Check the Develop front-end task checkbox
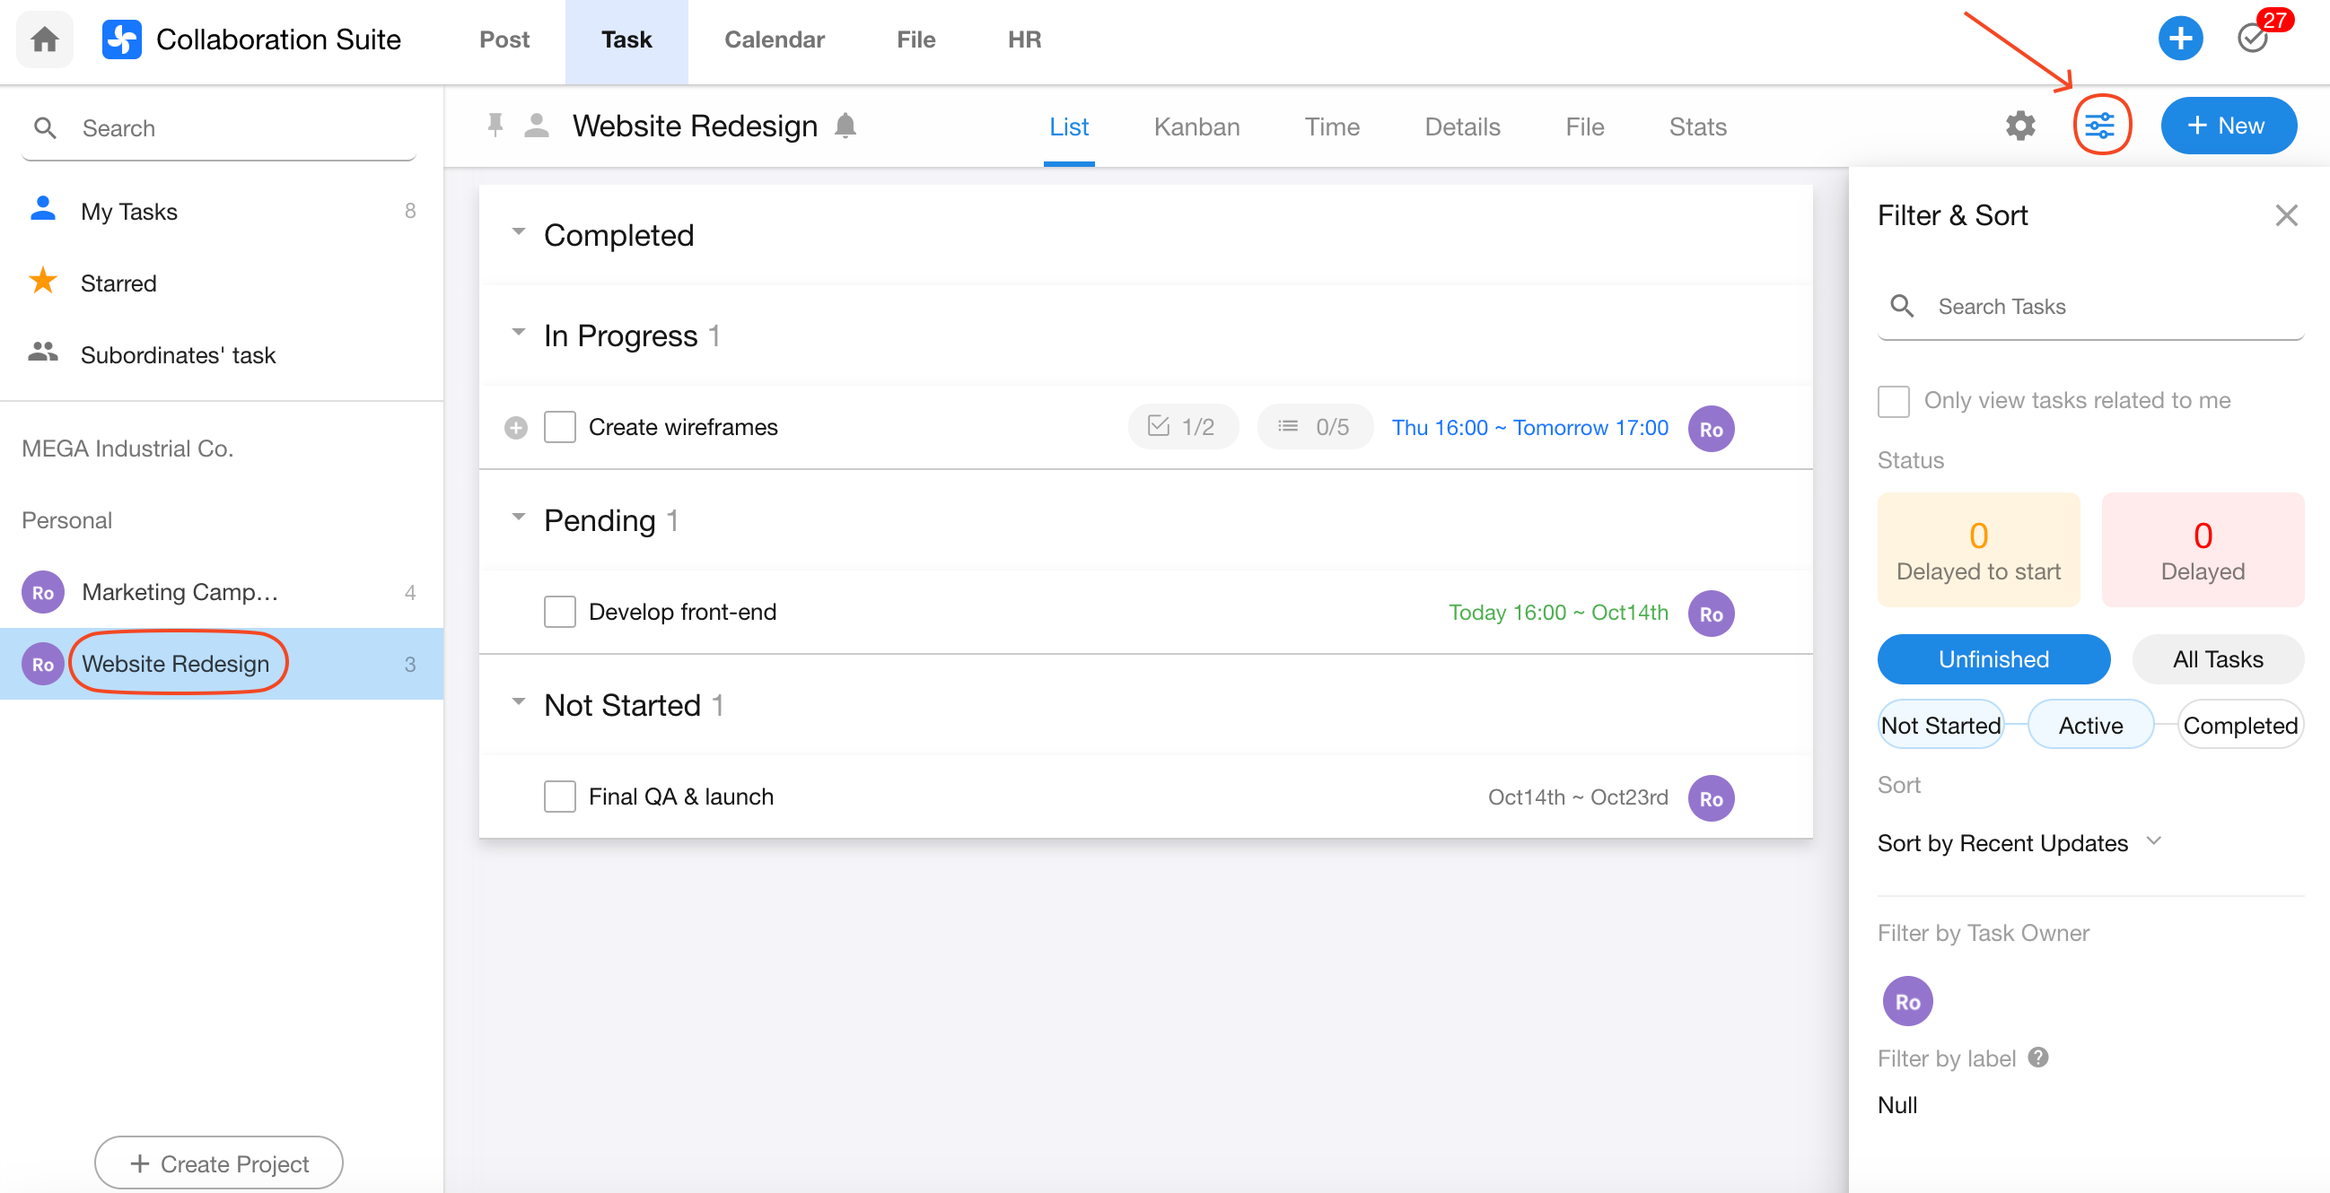Image resolution: width=2330 pixels, height=1193 pixels. pos(560,612)
